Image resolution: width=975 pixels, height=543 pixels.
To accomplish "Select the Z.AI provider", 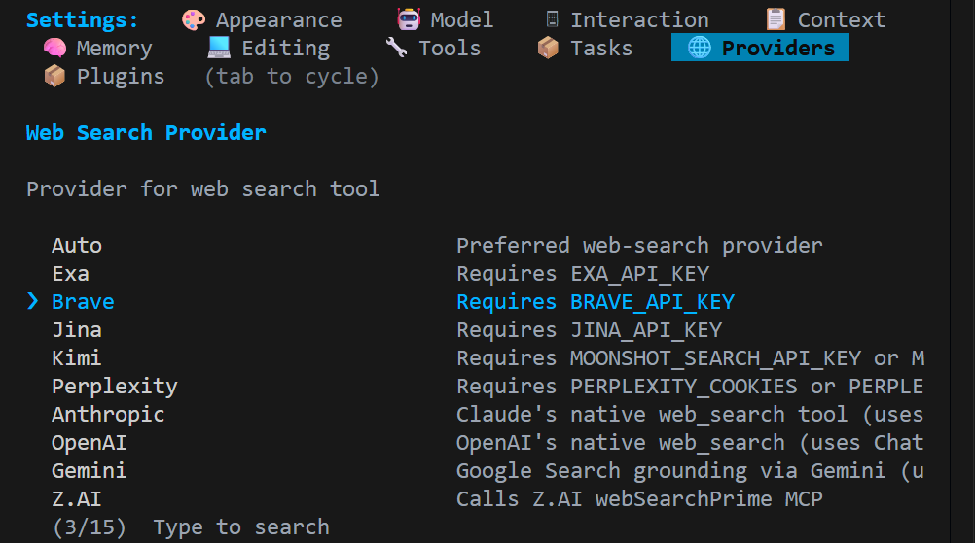I will tap(77, 499).
